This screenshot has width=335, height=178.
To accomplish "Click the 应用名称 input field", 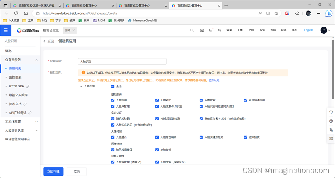I will pos(122,62).
